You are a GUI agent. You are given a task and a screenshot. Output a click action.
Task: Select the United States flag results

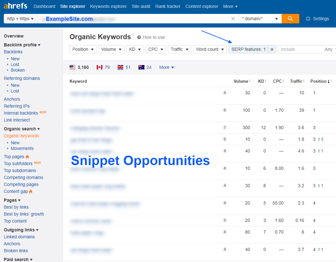tap(72, 67)
